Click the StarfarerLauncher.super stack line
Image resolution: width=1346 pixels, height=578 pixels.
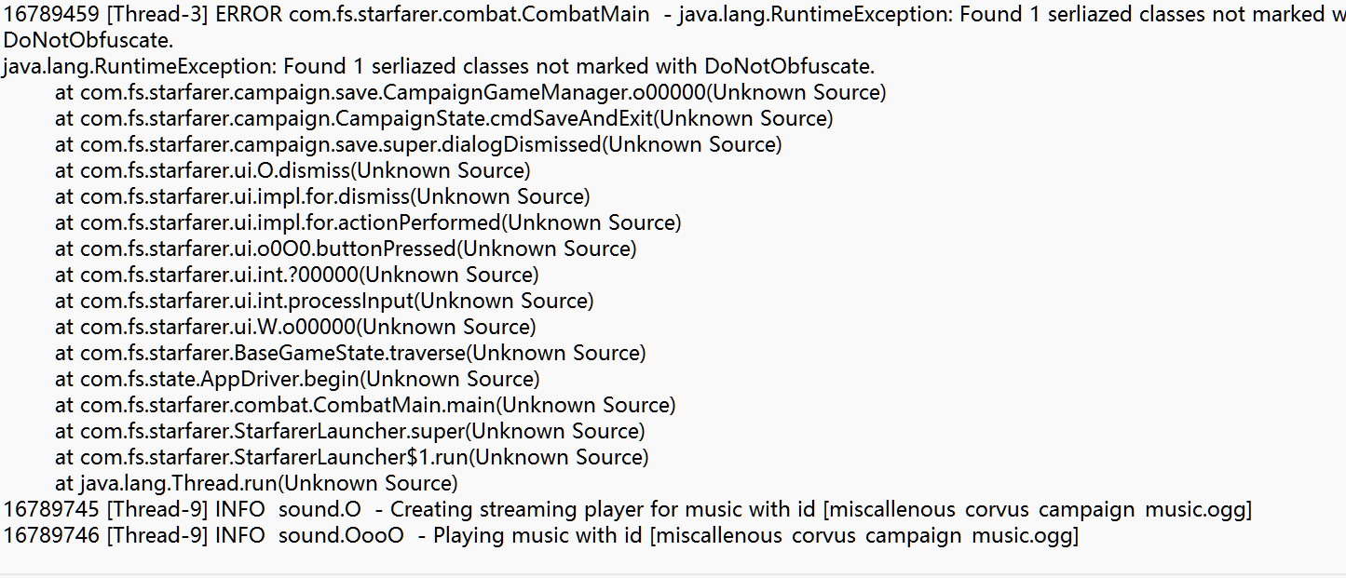pyautogui.click(x=350, y=432)
